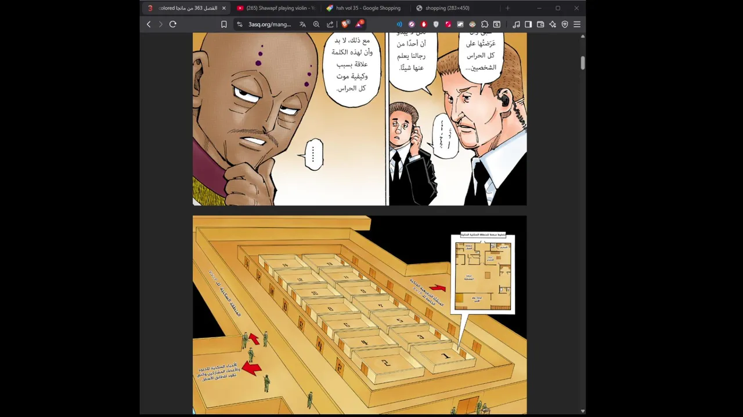Click the purple round extension icon

coord(412,24)
